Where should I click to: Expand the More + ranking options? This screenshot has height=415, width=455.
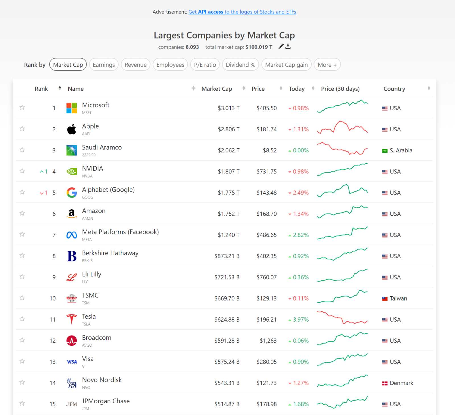pos(327,65)
